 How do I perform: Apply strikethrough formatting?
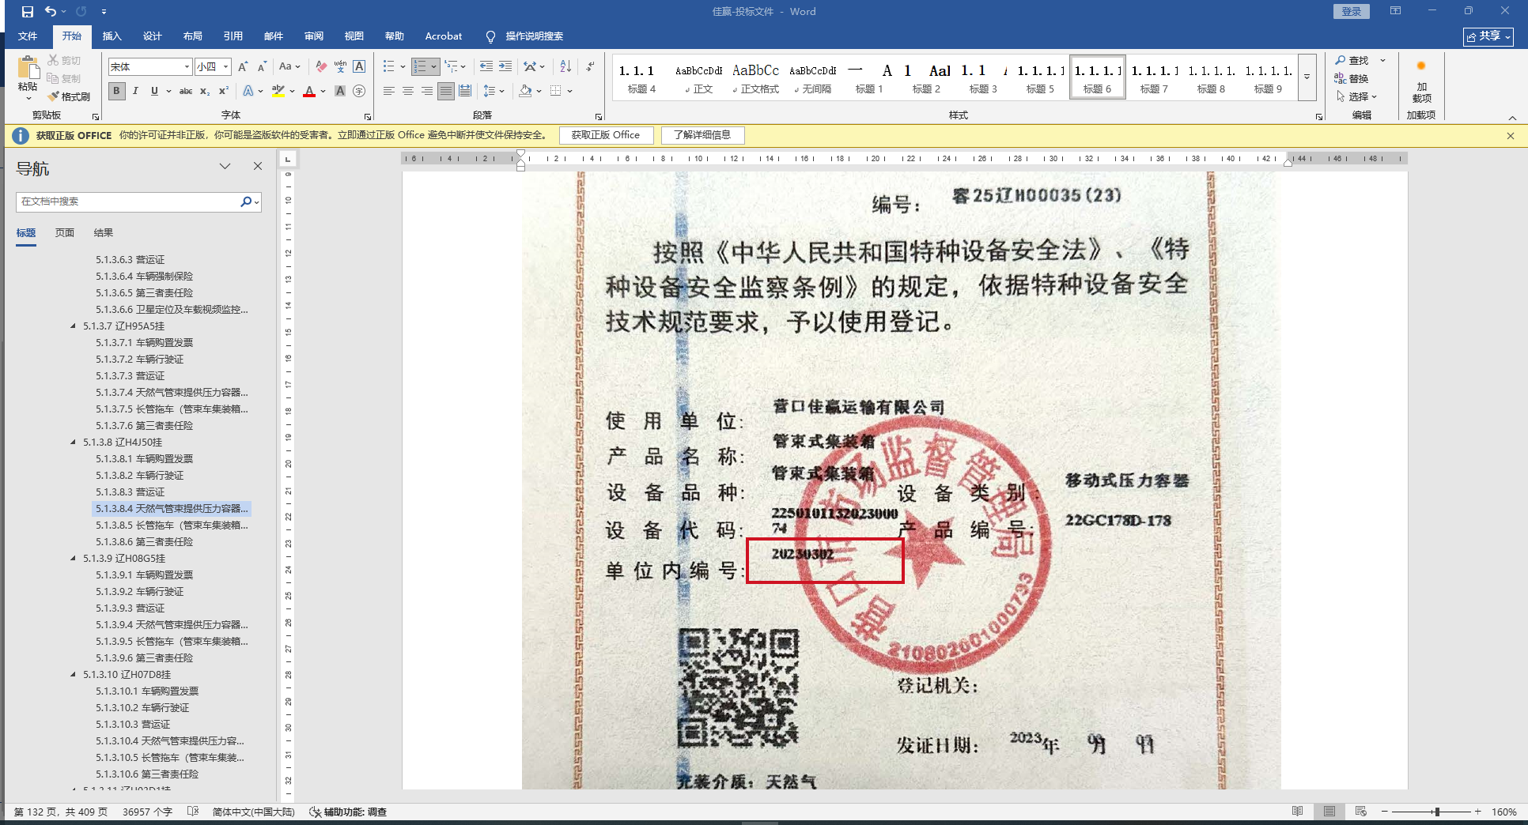[x=186, y=91]
